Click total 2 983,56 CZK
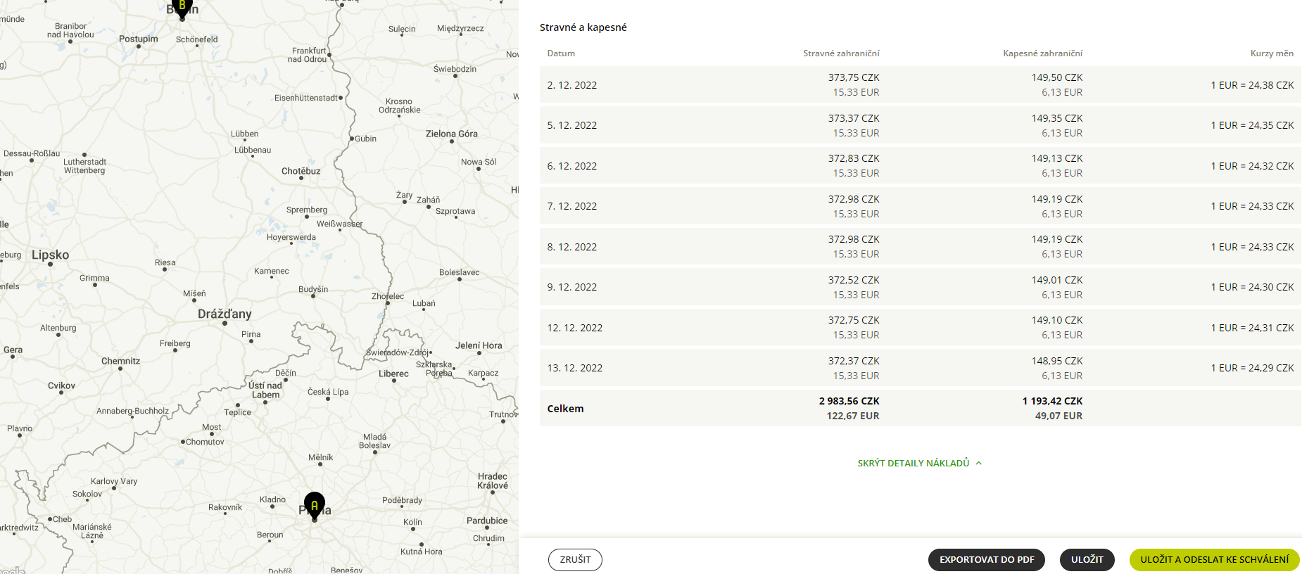This screenshot has width=1302, height=574. [x=849, y=401]
